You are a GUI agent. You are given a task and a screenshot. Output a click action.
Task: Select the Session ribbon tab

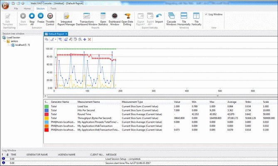pyautogui.click(x=40, y=8)
